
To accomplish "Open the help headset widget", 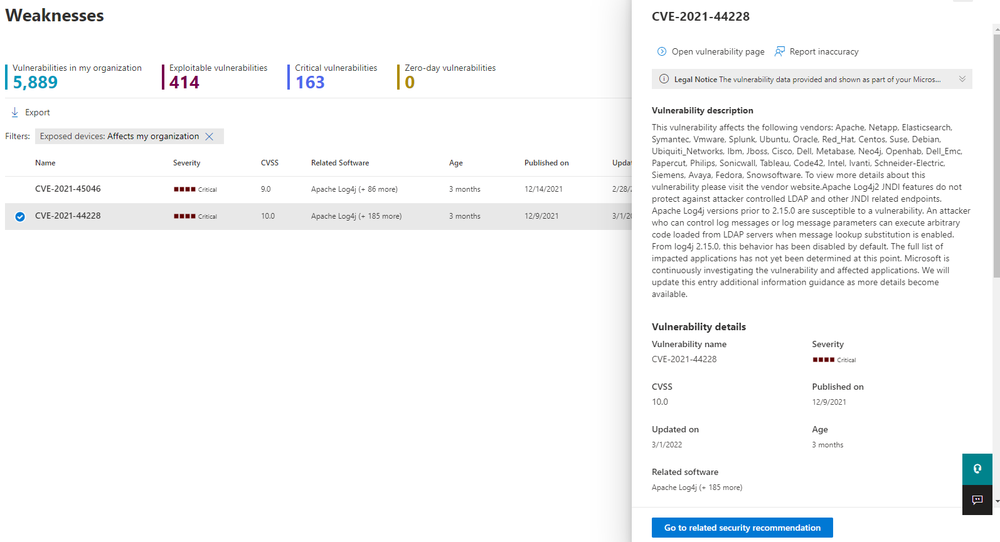I will tap(977, 469).
